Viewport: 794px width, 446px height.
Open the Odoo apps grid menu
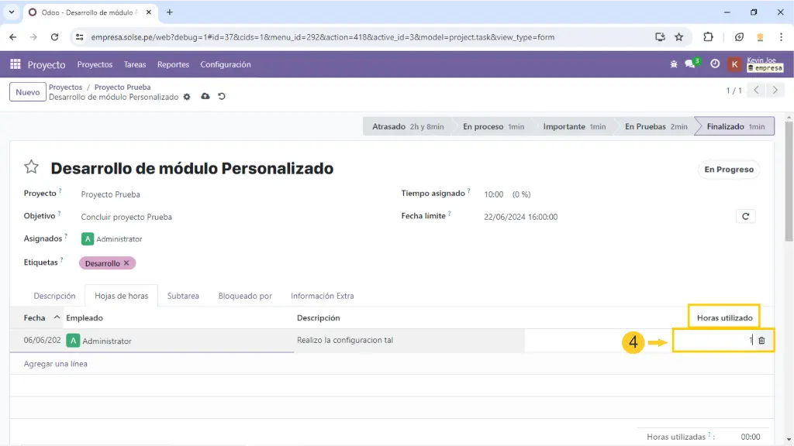(15, 64)
